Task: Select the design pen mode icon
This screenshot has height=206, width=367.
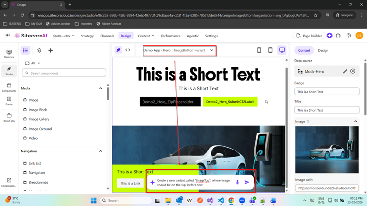Action: (x=118, y=50)
